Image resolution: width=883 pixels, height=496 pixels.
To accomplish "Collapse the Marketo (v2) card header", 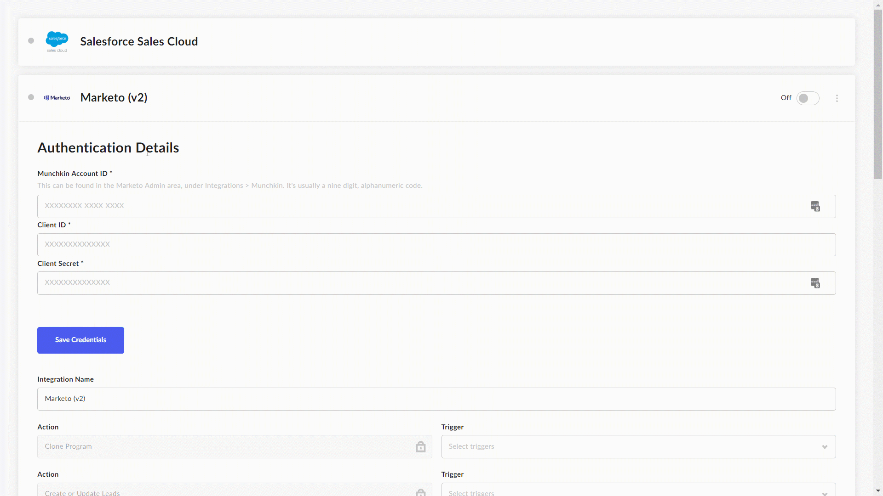I will (436, 98).
